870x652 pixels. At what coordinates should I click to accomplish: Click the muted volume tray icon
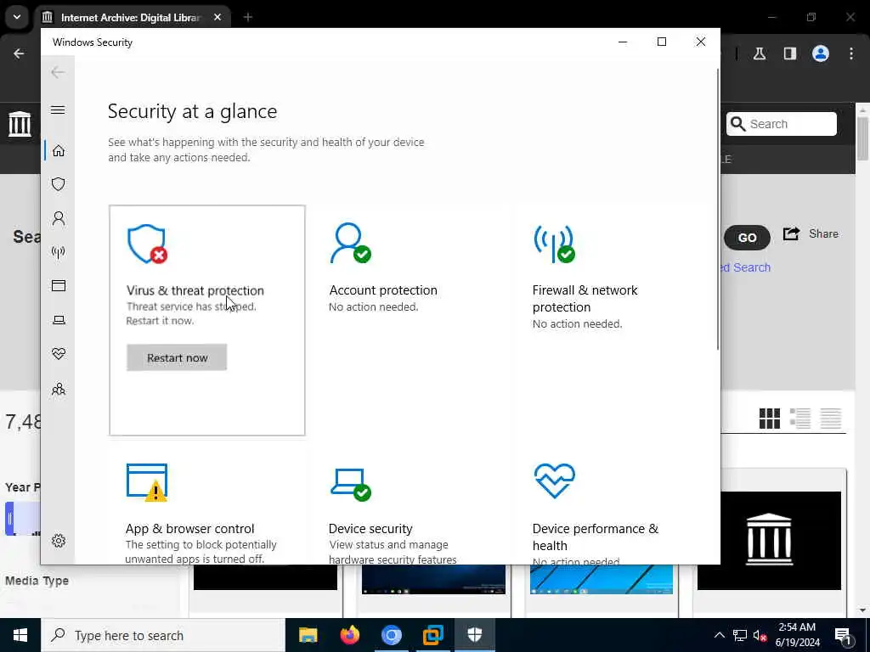[x=760, y=635]
